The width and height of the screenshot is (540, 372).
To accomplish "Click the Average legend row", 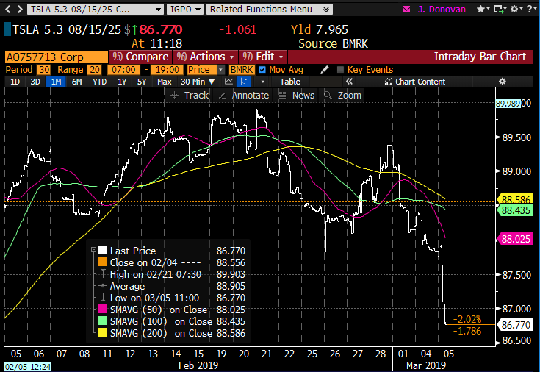I will click(x=172, y=286).
